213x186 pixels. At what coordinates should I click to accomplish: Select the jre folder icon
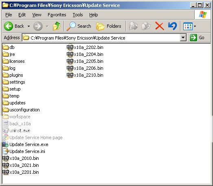(6, 54)
